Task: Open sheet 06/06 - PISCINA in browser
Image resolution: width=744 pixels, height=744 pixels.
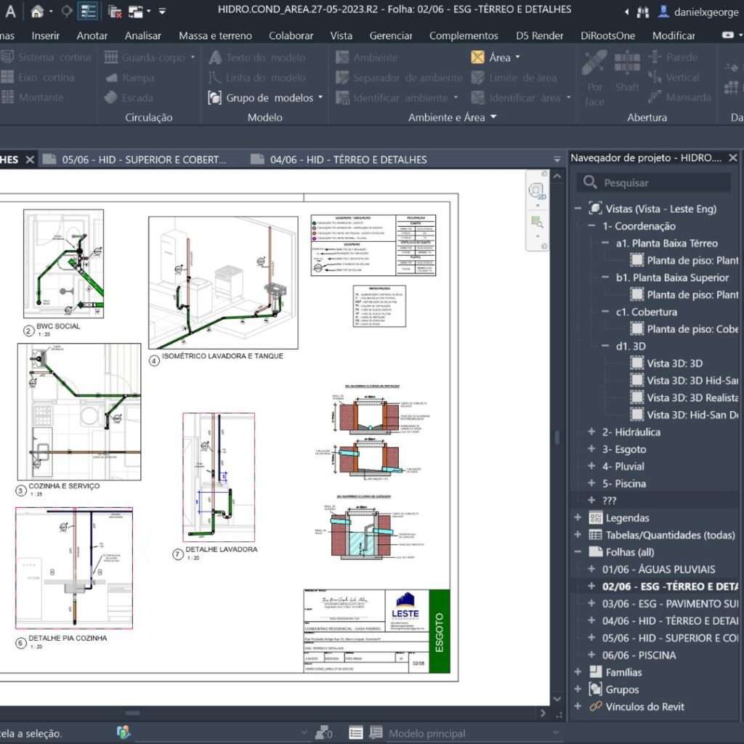Action: tap(639, 655)
